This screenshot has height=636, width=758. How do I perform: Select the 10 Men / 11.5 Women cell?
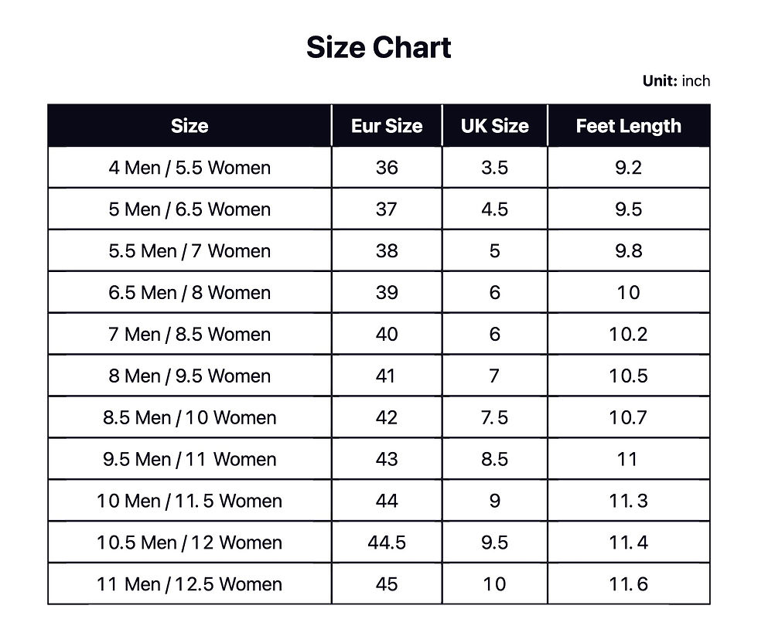coord(189,502)
